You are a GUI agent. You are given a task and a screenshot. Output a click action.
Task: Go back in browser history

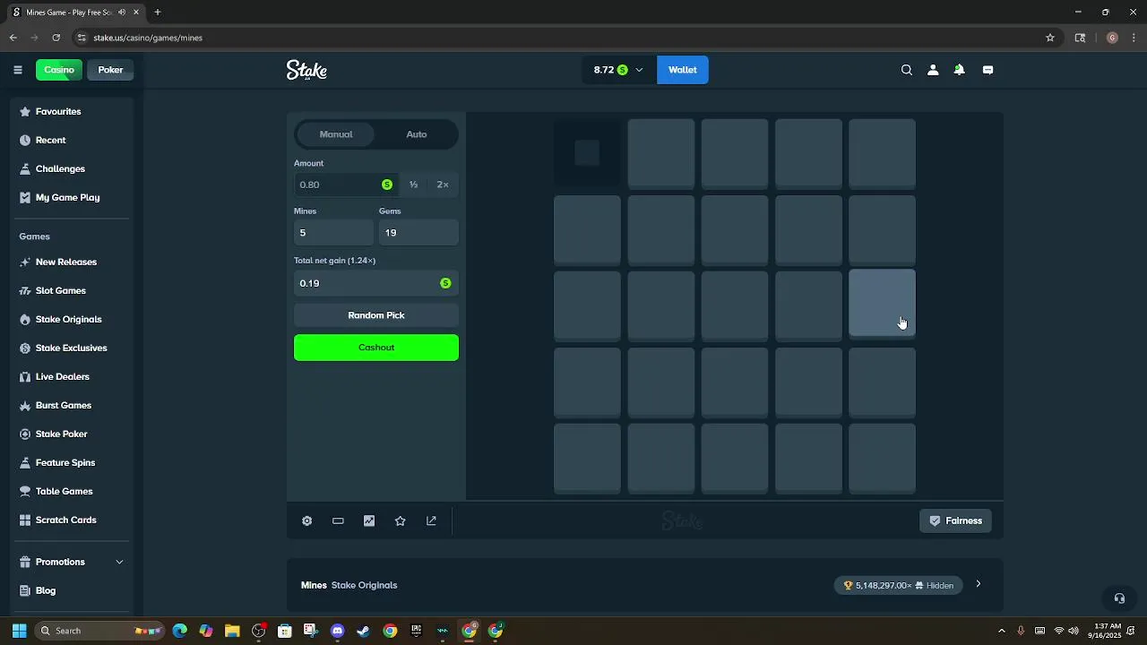[x=13, y=38]
